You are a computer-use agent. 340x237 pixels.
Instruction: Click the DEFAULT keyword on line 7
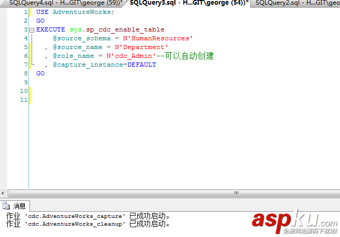pos(142,65)
